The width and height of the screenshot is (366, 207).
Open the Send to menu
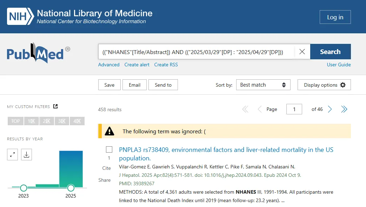(x=163, y=85)
